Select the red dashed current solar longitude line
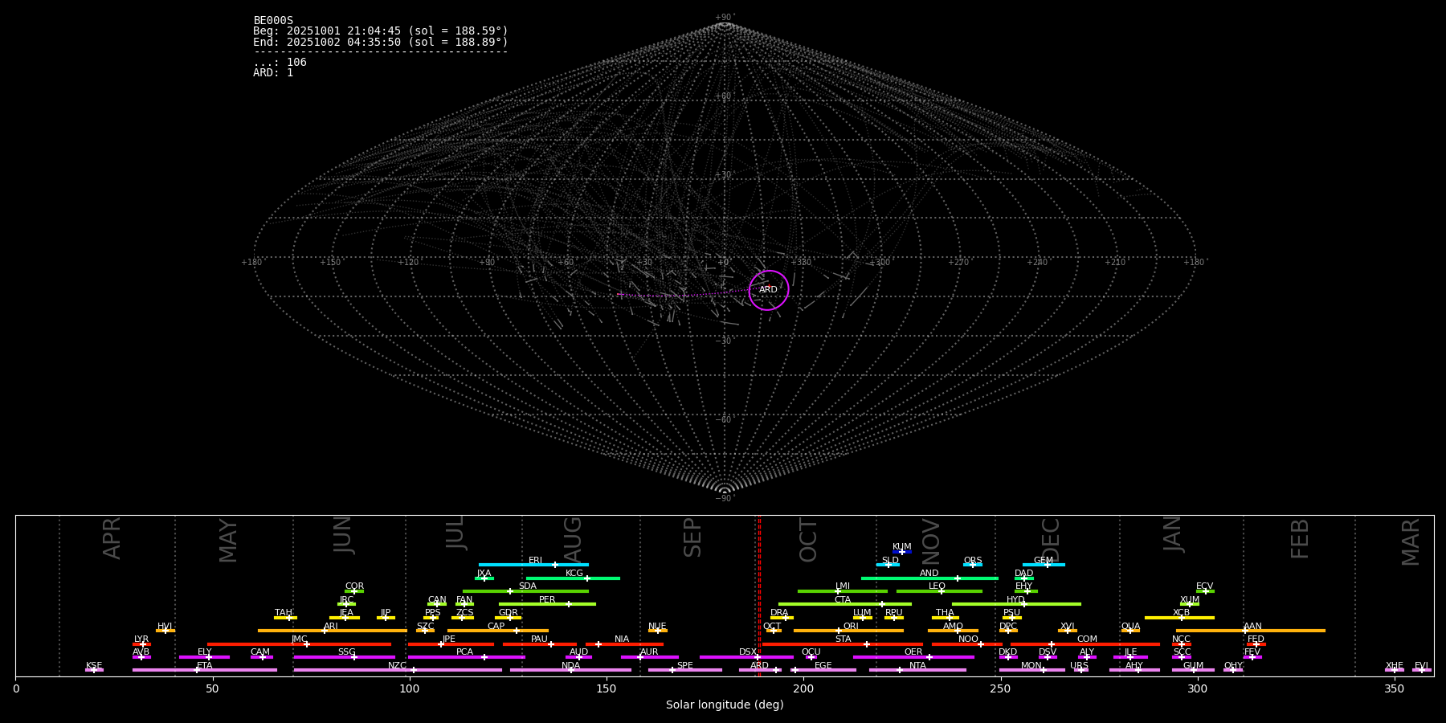The height and width of the screenshot is (723, 1446). [x=759, y=595]
